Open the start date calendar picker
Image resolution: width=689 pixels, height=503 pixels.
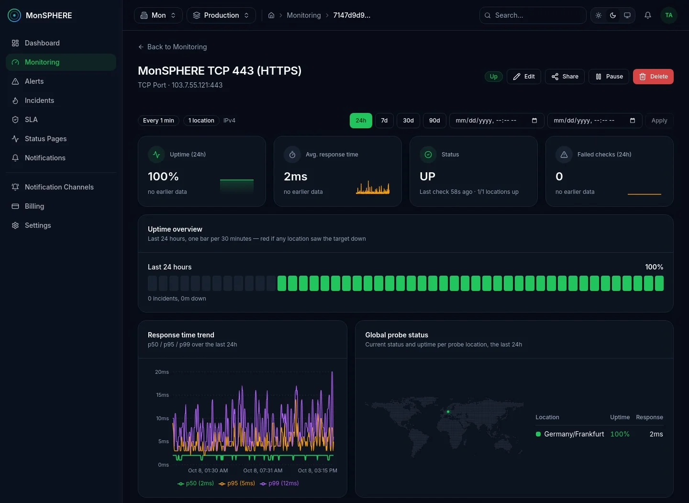534,121
